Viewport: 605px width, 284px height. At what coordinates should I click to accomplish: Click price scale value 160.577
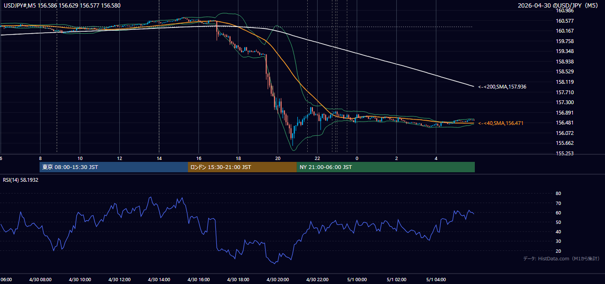click(x=565, y=21)
